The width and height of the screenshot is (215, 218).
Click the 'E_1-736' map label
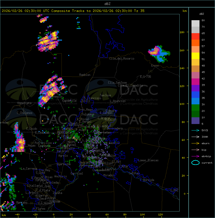[145, 77]
